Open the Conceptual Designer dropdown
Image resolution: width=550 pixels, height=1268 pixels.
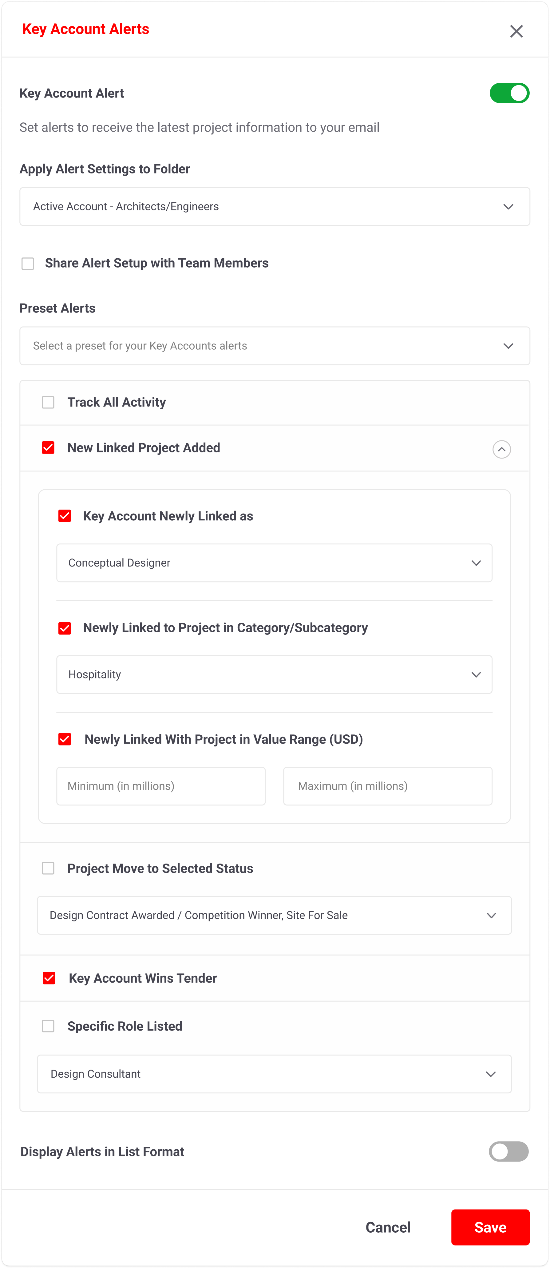click(x=274, y=562)
